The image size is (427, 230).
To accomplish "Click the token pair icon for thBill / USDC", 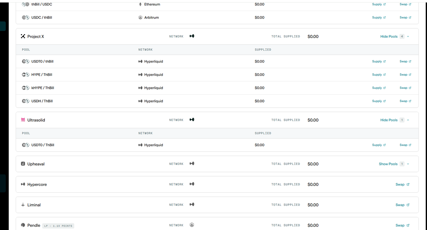I will click(25, 4).
